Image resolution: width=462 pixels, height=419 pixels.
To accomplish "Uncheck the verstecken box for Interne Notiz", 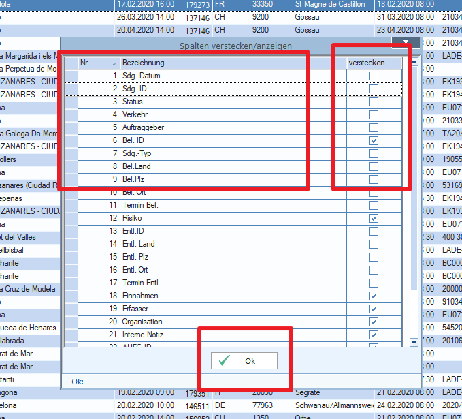I will (374, 335).
